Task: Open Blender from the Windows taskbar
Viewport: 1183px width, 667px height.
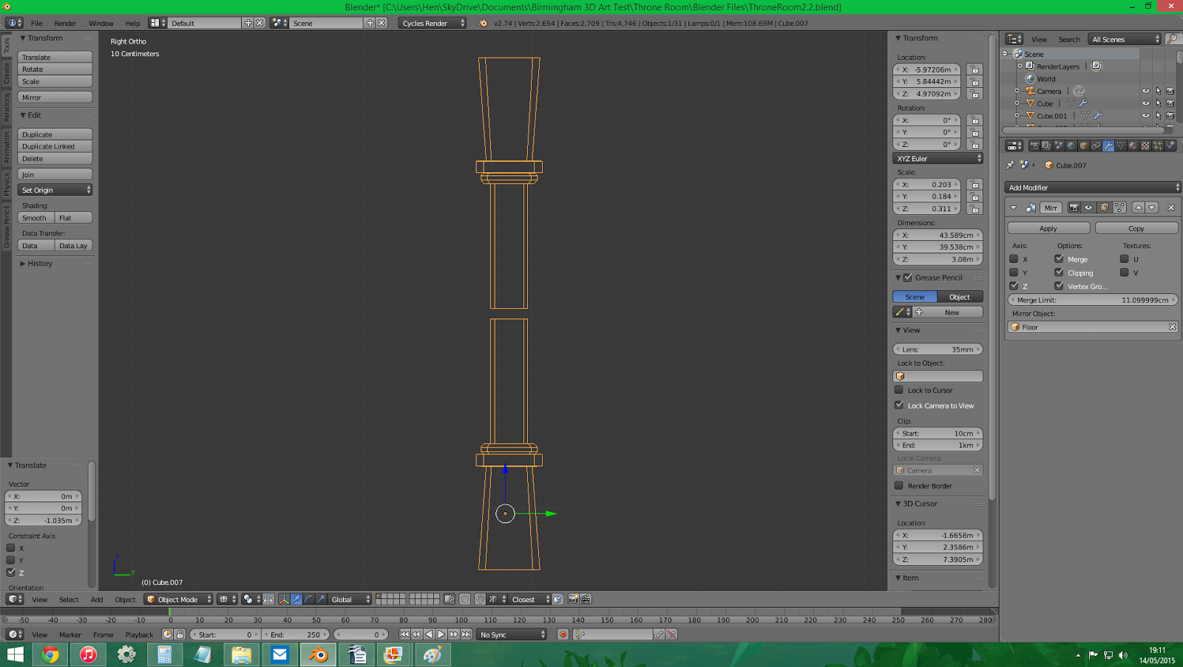Action: (319, 654)
